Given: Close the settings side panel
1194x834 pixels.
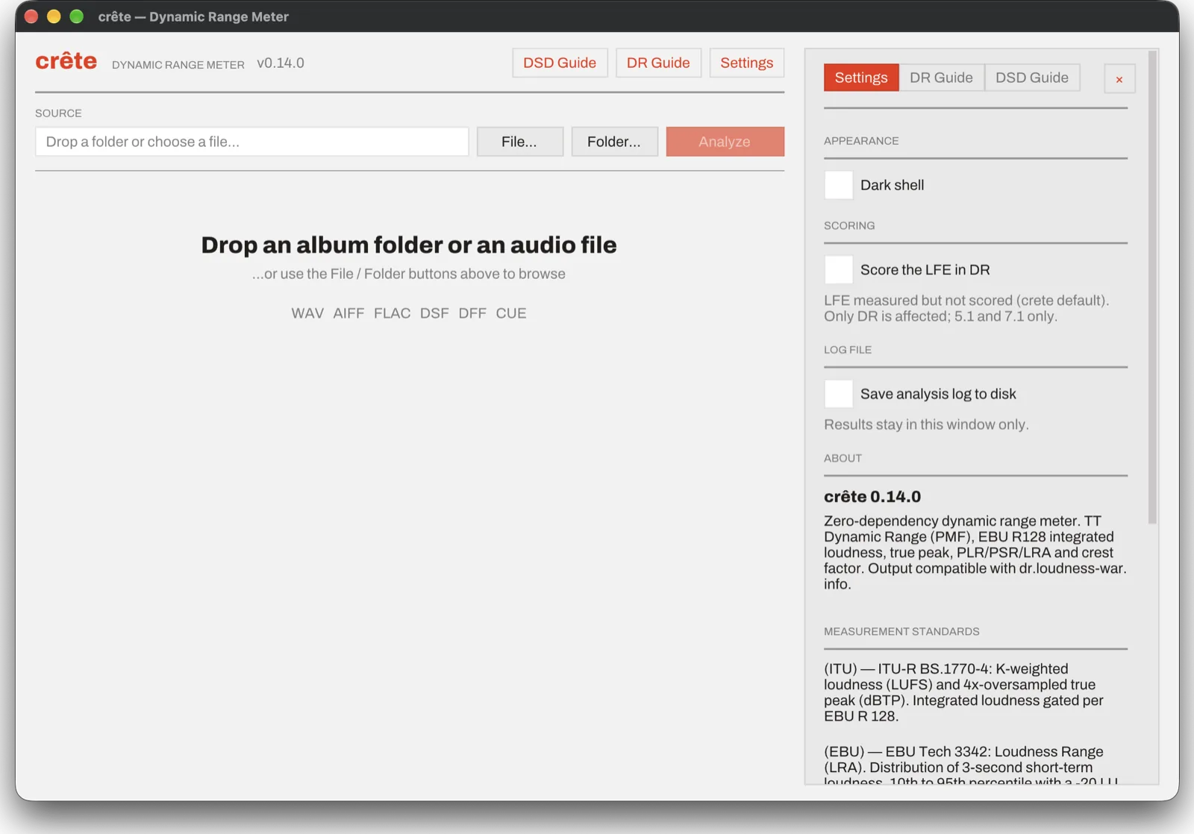Looking at the screenshot, I should [x=1119, y=79].
